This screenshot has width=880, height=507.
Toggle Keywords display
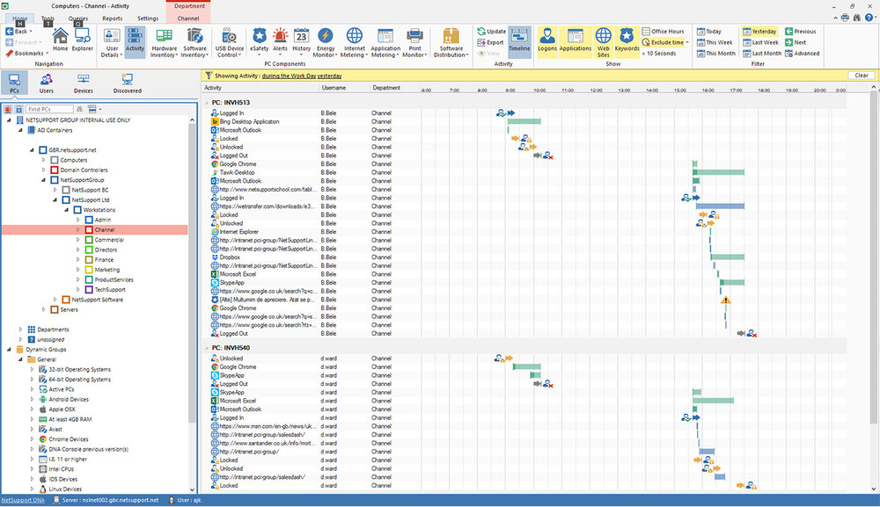click(627, 40)
